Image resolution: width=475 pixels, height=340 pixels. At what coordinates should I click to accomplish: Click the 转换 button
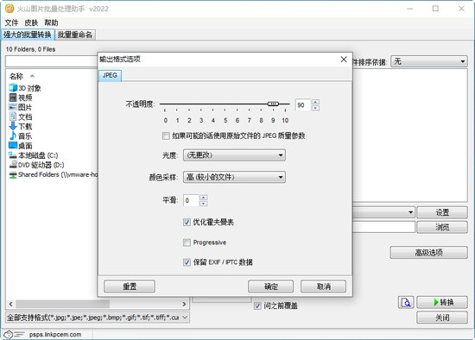442,302
